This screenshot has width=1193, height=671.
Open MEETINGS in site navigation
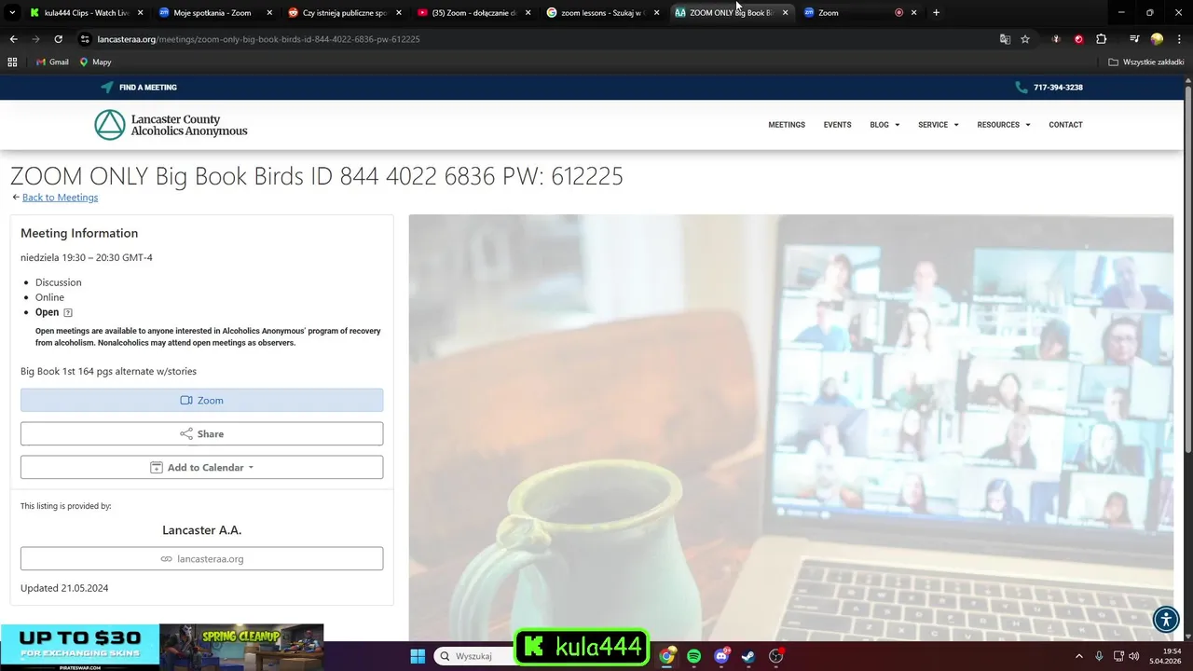click(787, 125)
